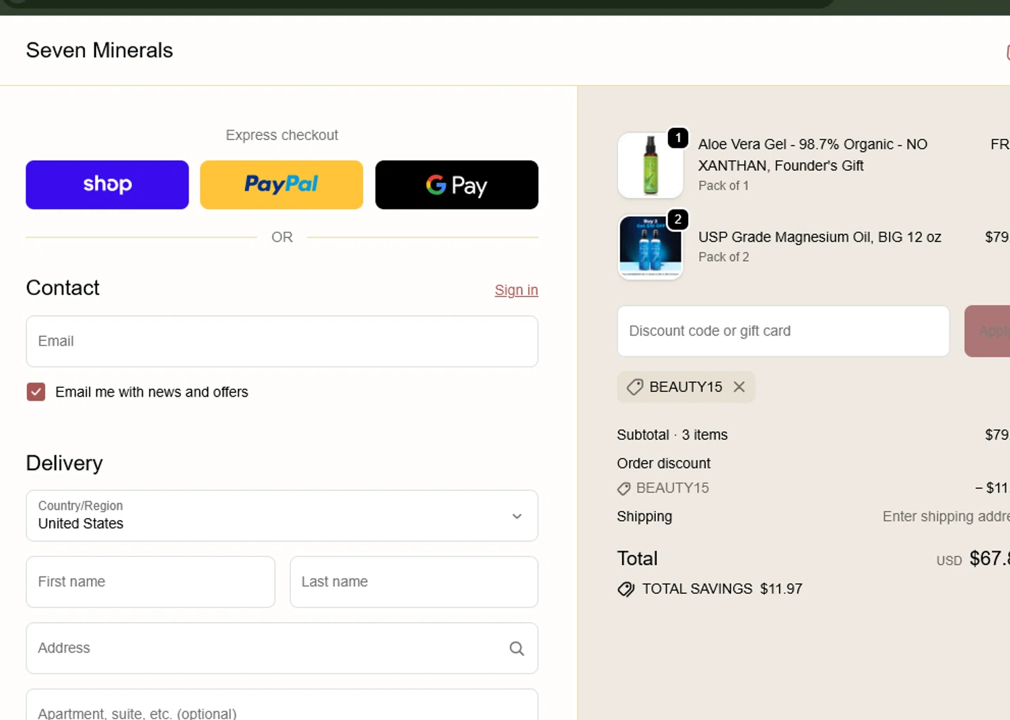Image resolution: width=1010 pixels, height=720 pixels.
Task: Click the Email input field
Action: point(282,341)
